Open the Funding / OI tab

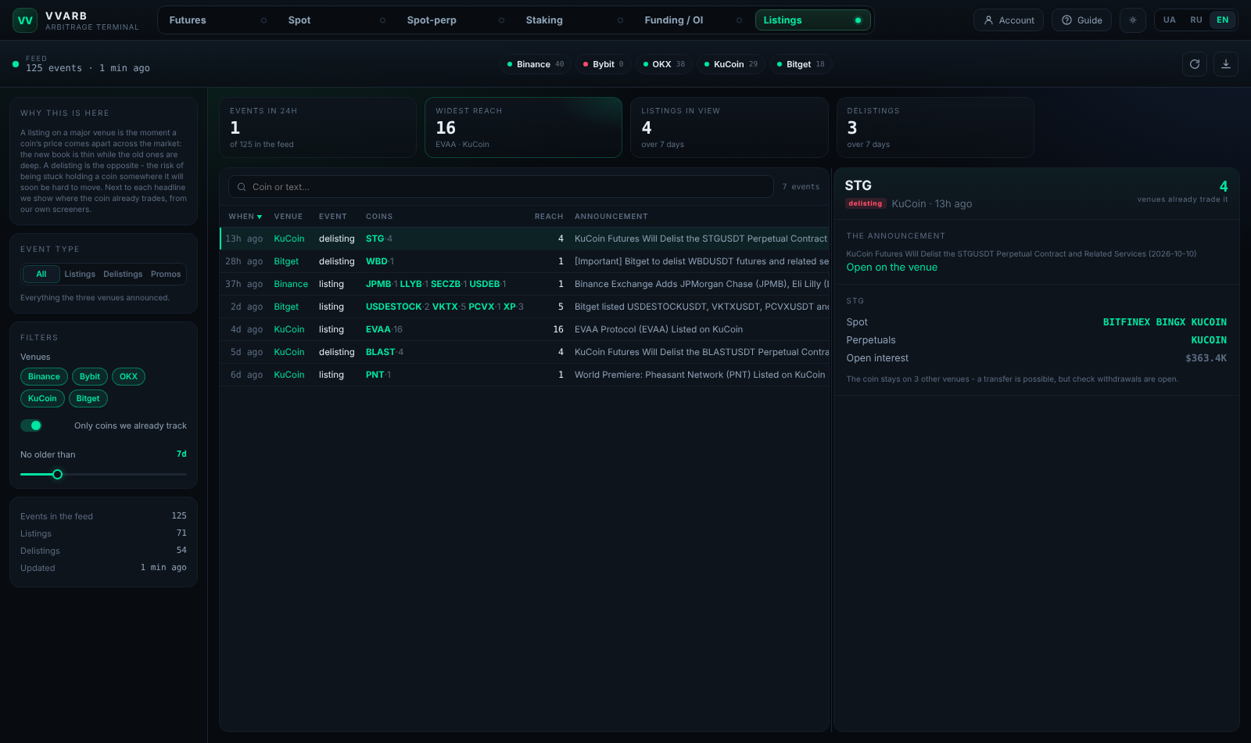pyautogui.click(x=693, y=20)
